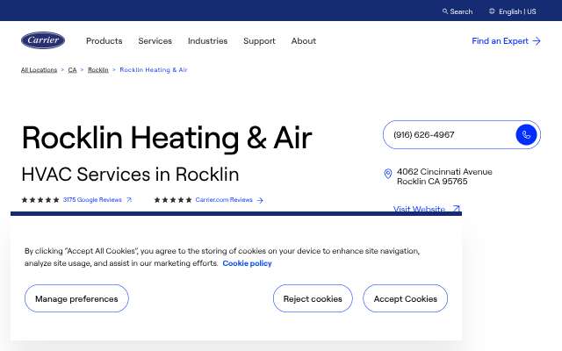Image resolution: width=562 pixels, height=351 pixels.
Task: Open the English | US language selector
Action: 517,11
